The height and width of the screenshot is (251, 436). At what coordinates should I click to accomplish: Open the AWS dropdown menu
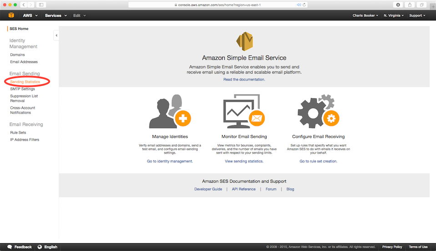click(x=30, y=15)
